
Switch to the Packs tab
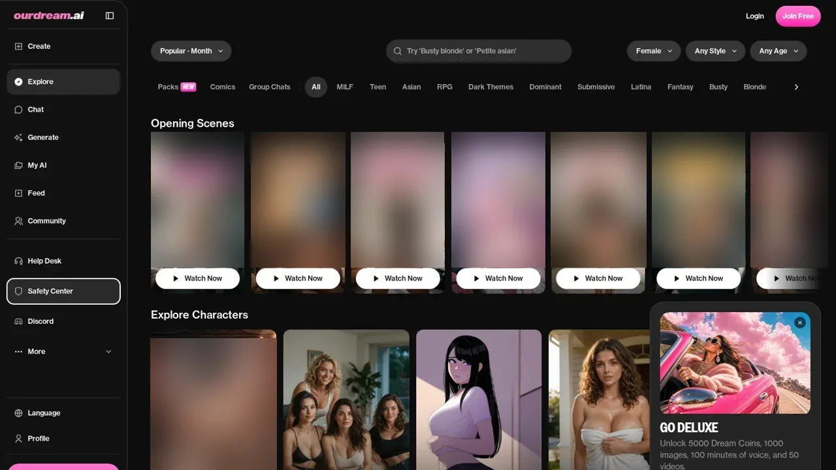tap(176, 87)
